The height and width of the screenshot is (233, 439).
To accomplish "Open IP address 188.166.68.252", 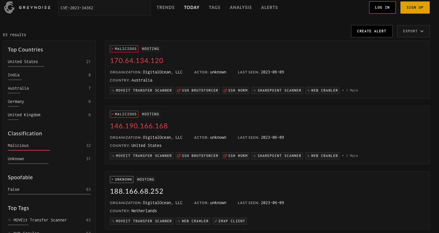I will pos(137,191).
